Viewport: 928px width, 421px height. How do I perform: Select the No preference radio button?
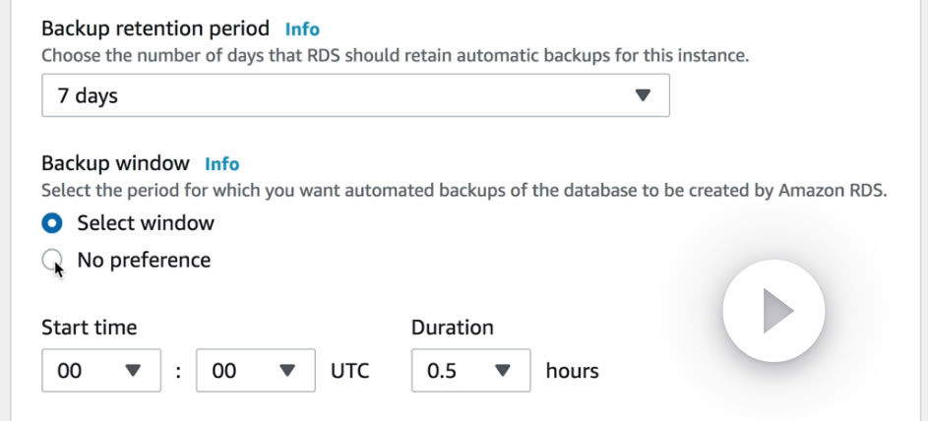click(52, 260)
